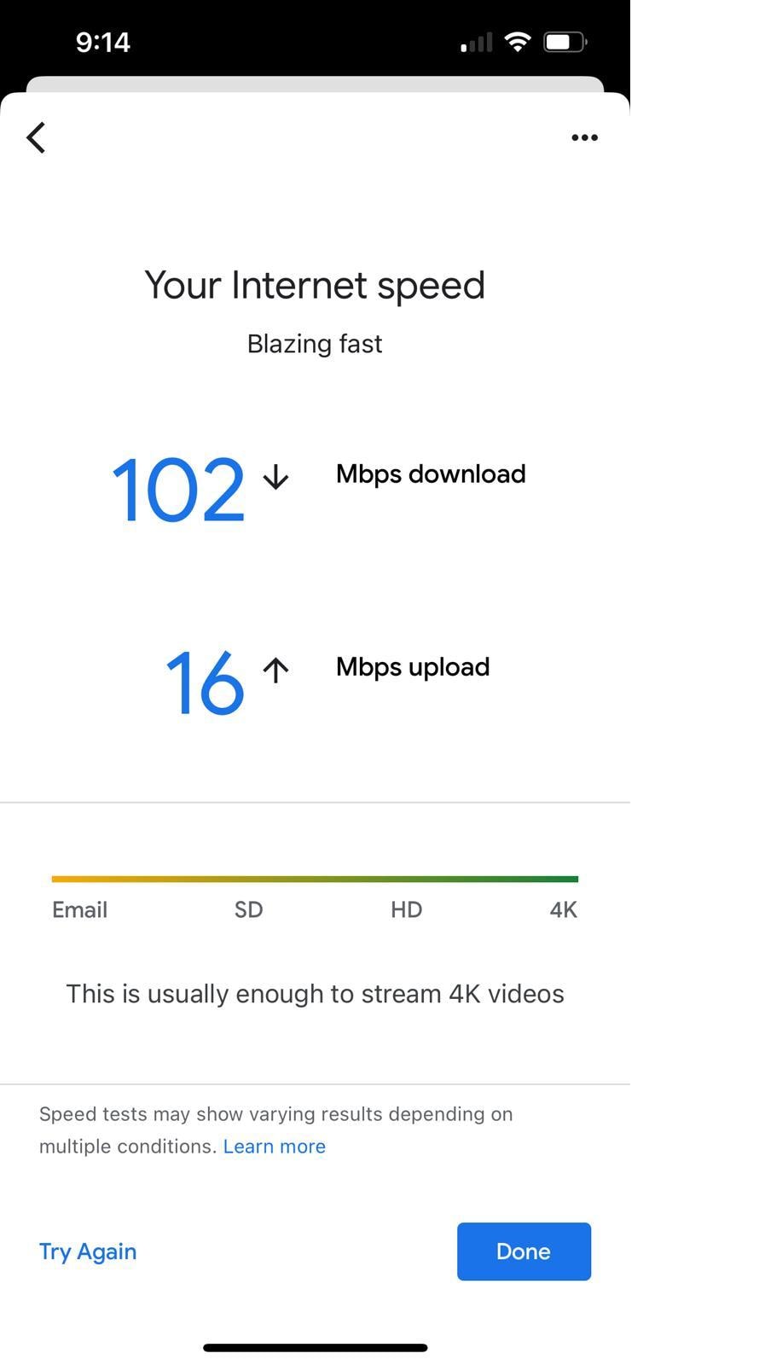
Task: Tap the Email label on speed scale
Action: click(x=79, y=910)
